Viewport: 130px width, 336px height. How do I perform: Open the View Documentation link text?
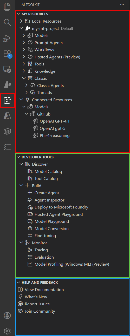point(44,290)
